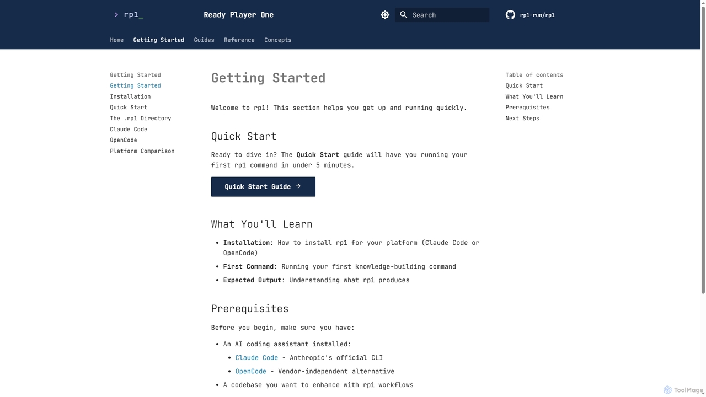This screenshot has width=706, height=397.
Task: Open OpenCode sidebar page
Action: coord(124,140)
